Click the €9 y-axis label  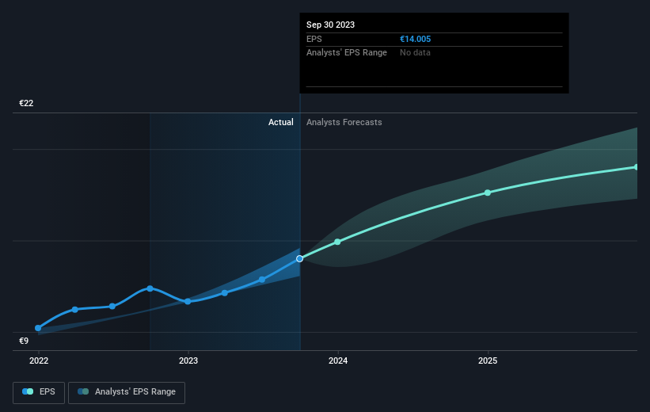[24, 341]
